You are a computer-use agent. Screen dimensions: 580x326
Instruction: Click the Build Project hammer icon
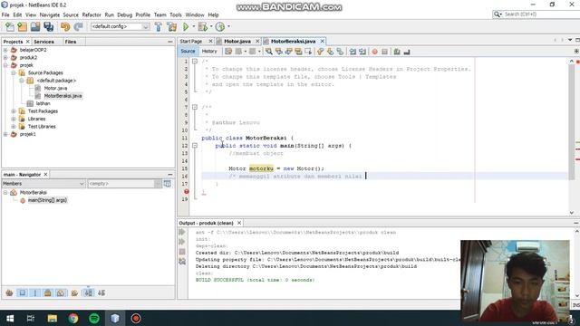[x=159, y=26]
